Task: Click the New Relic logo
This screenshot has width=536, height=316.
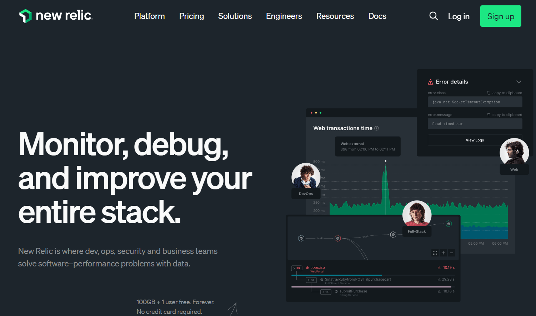Action: [x=55, y=16]
